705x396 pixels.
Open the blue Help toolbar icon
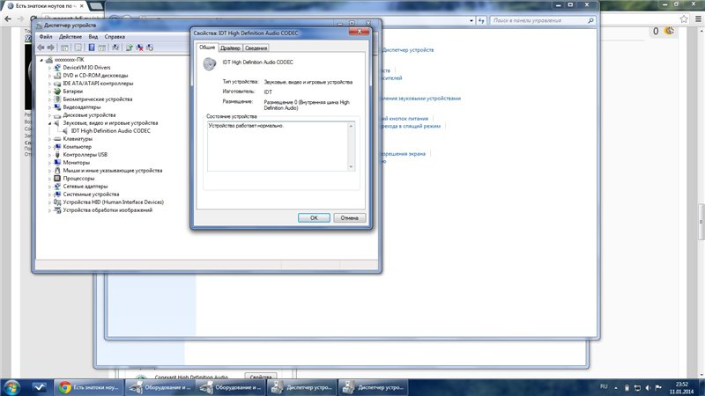coord(92,48)
